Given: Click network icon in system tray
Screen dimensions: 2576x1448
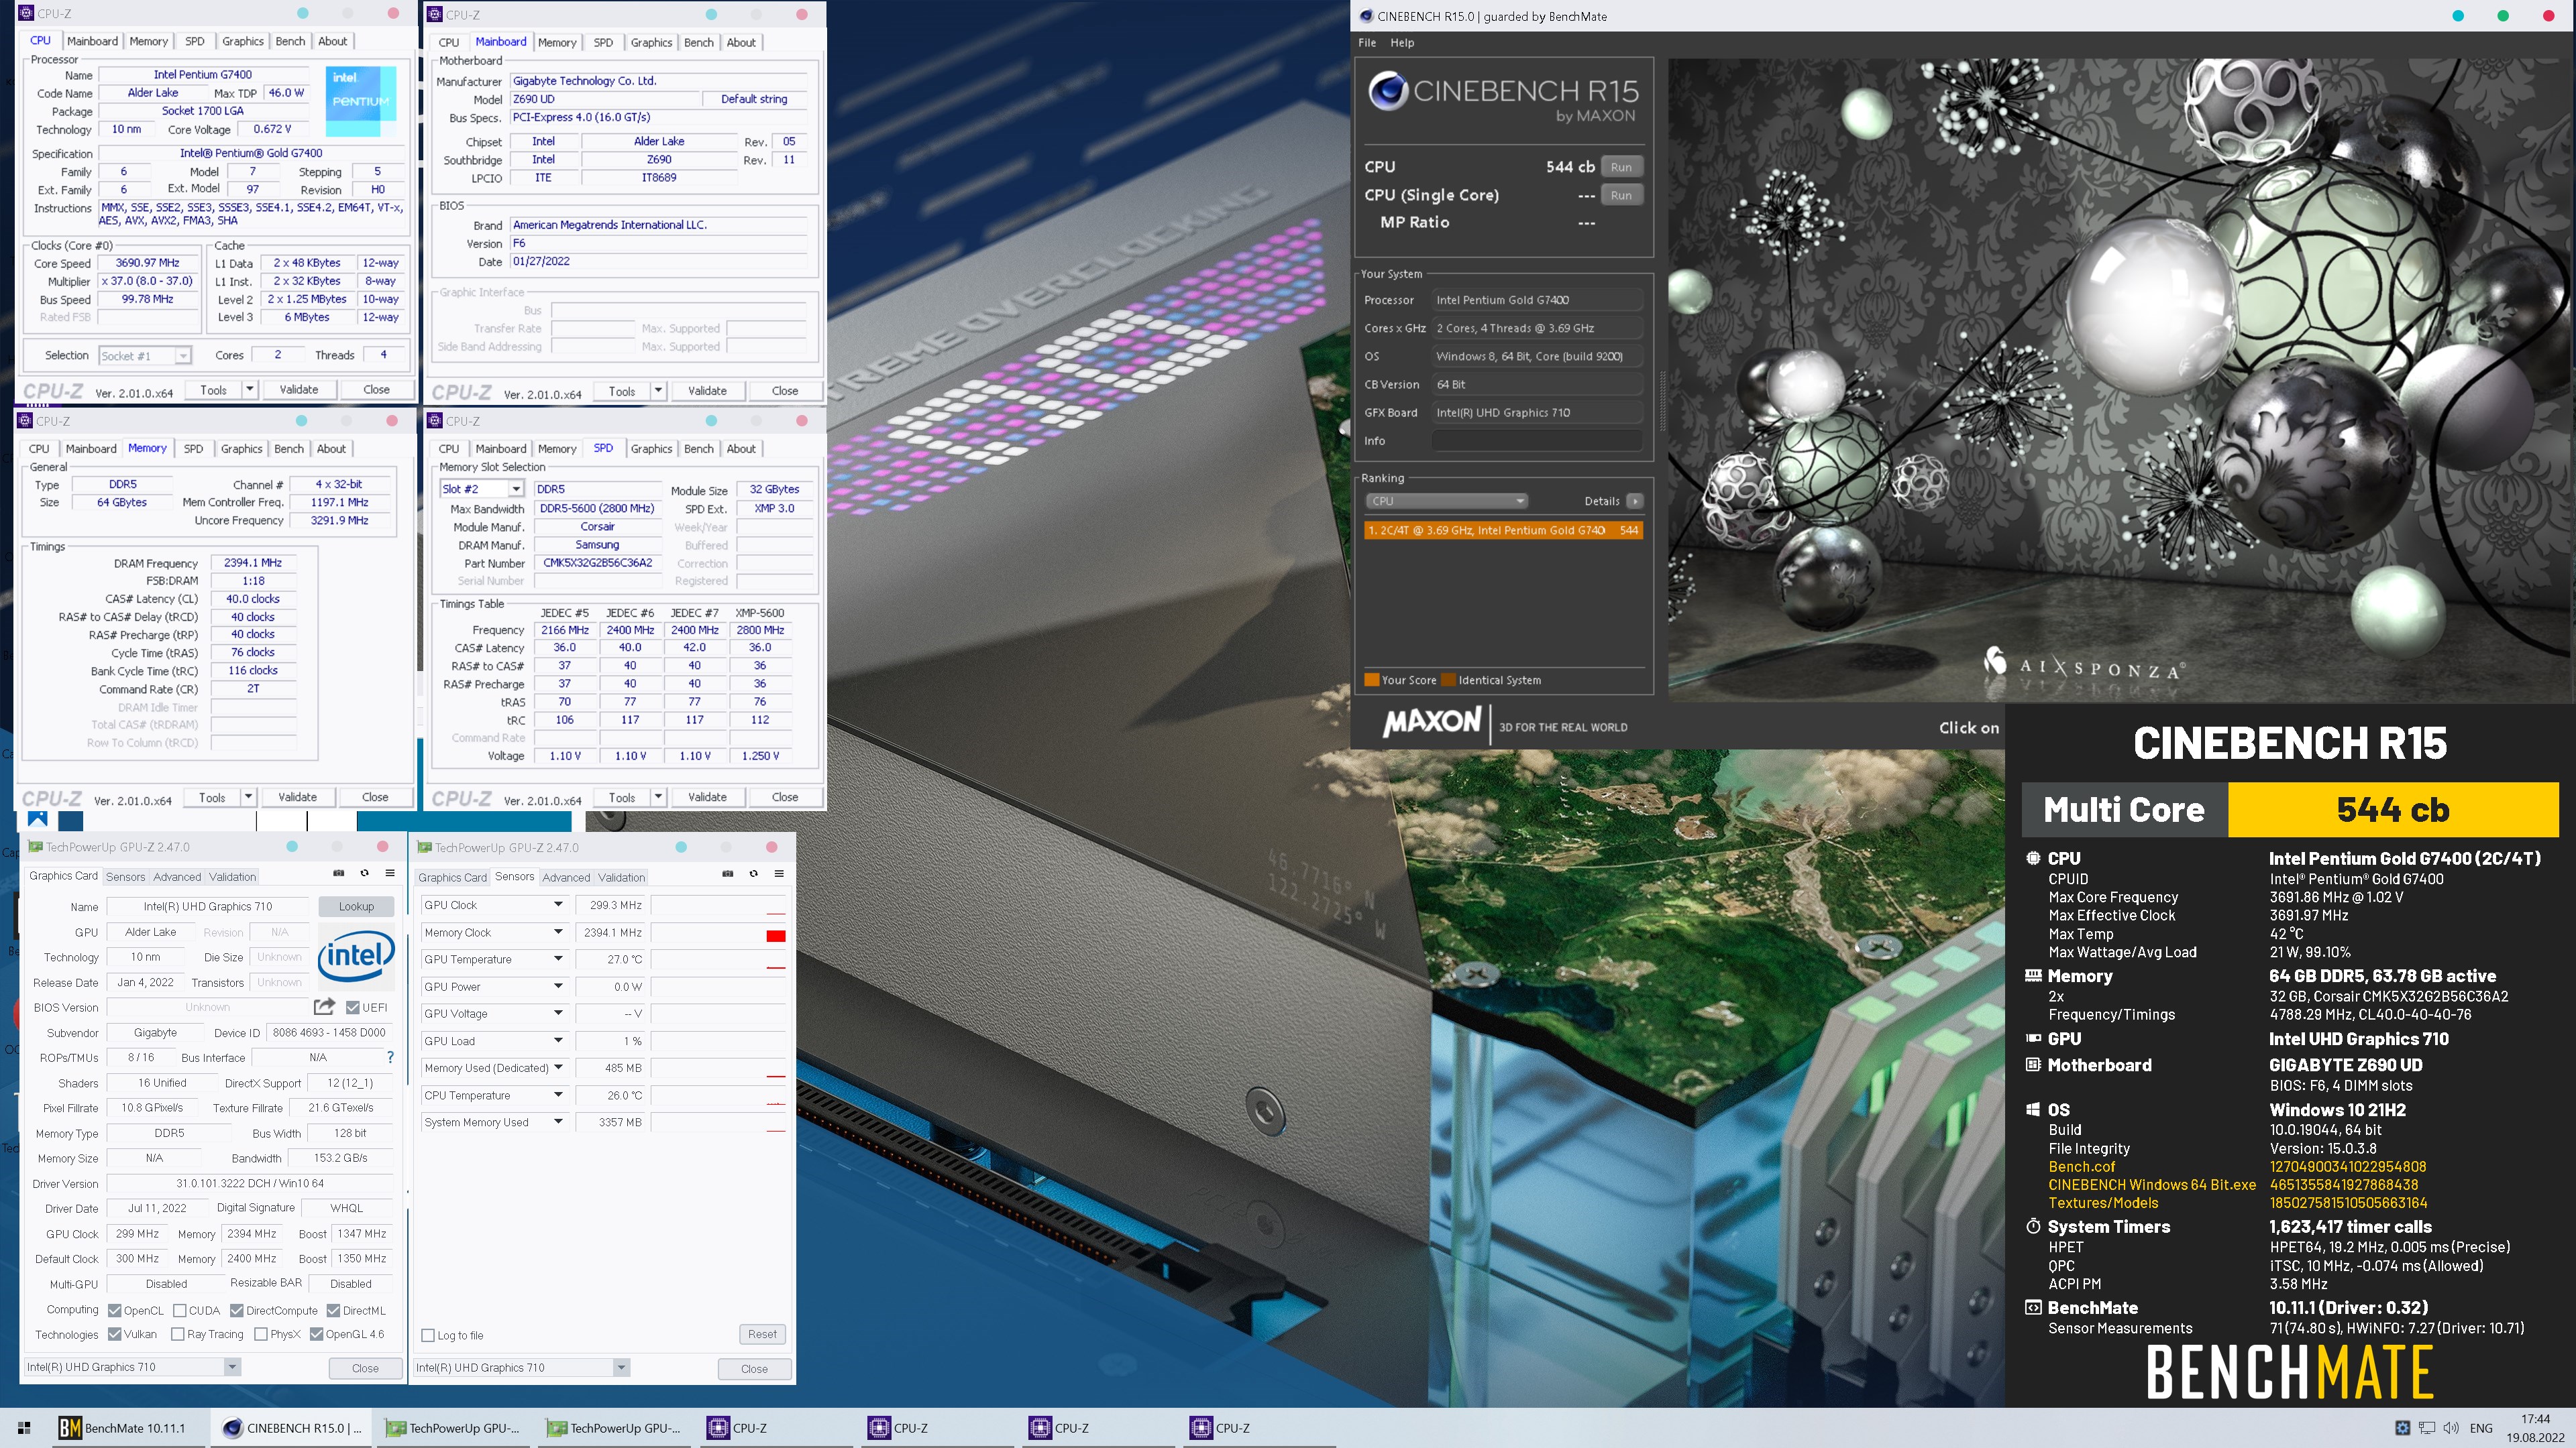Looking at the screenshot, I should pyautogui.click(x=2427, y=1428).
